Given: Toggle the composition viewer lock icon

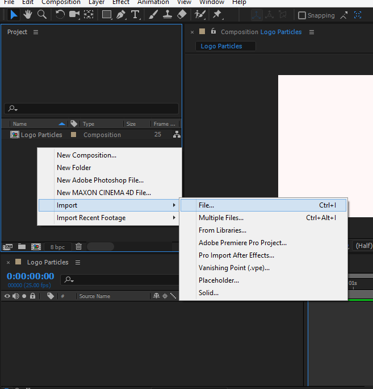Looking at the screenshot, I should click(x=213, y=32).
